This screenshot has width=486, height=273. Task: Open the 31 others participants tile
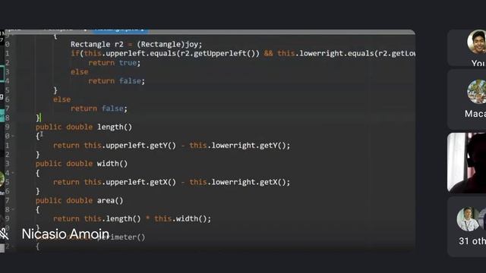tap(467, 227)
